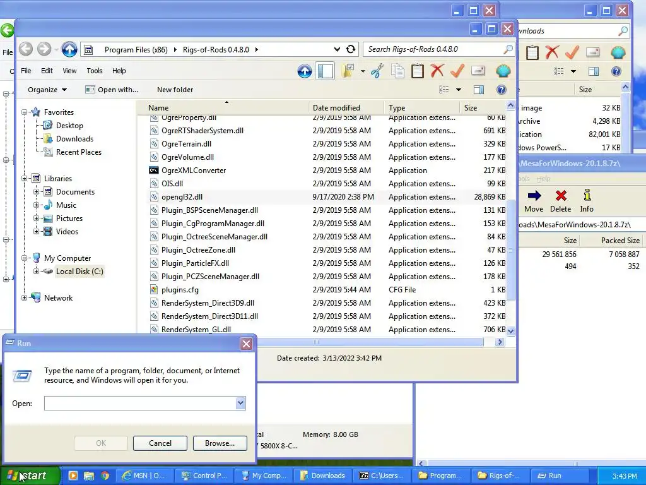Expand the Network tree node
The height and width of the screenshot is (485, 646).
pos(25,298)
